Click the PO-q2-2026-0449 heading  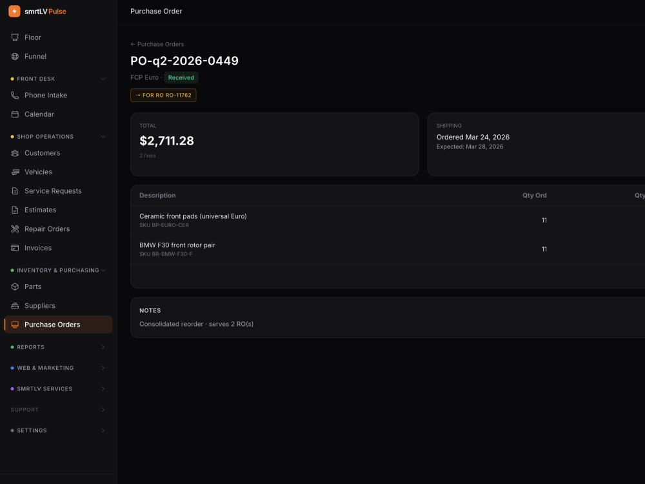(x=184, y=61)
